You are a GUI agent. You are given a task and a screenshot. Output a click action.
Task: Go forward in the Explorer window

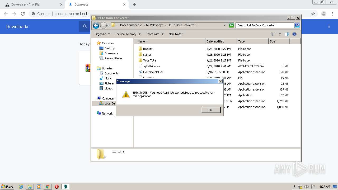103,25
